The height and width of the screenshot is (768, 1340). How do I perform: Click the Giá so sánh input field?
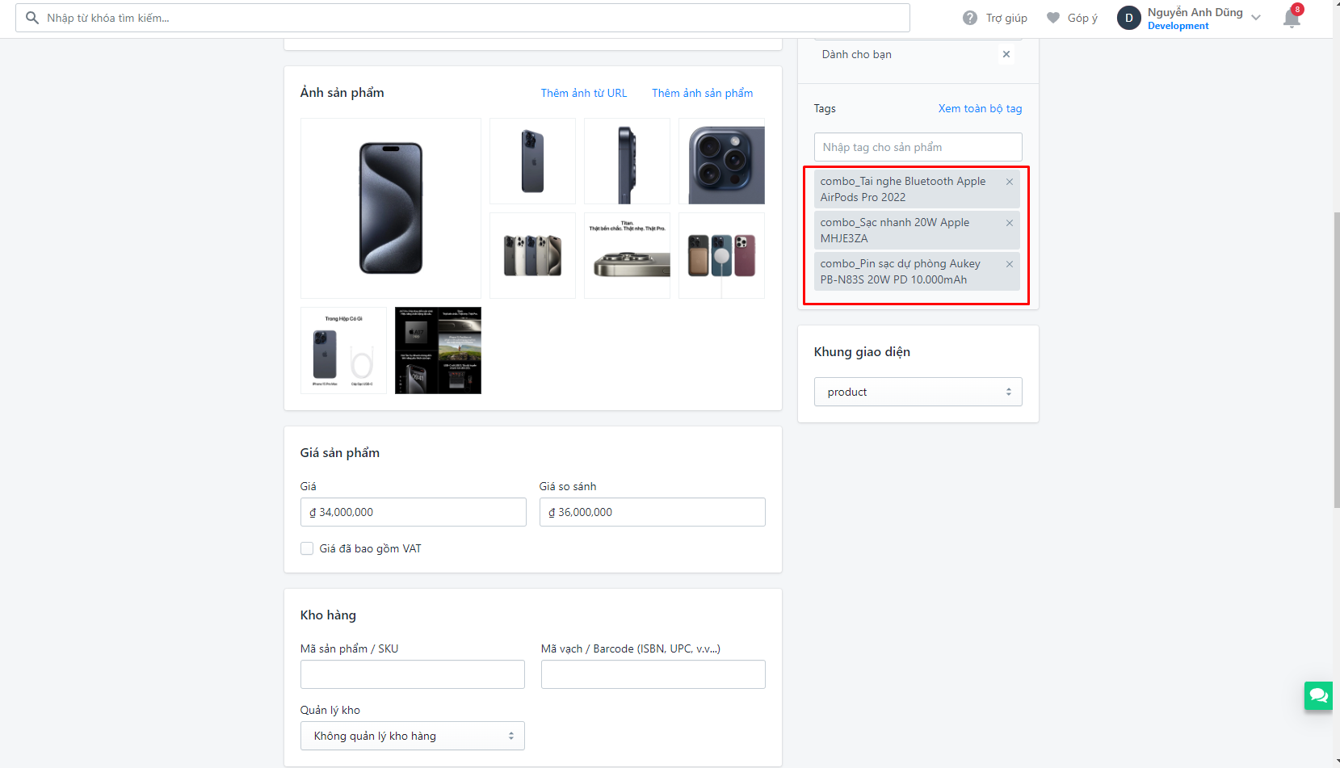click(x=653, y=512)
